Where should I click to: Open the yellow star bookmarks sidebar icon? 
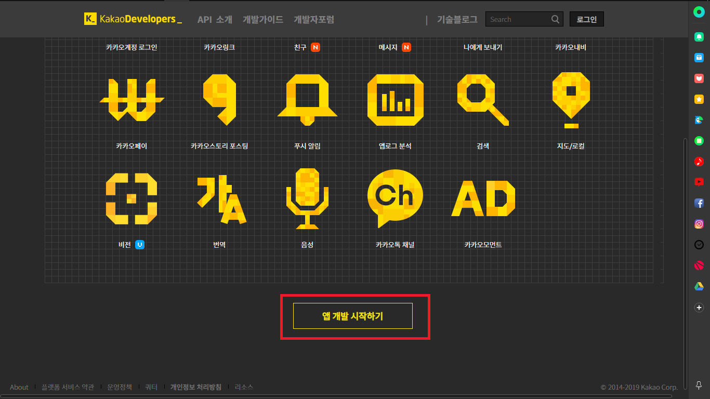699,99
